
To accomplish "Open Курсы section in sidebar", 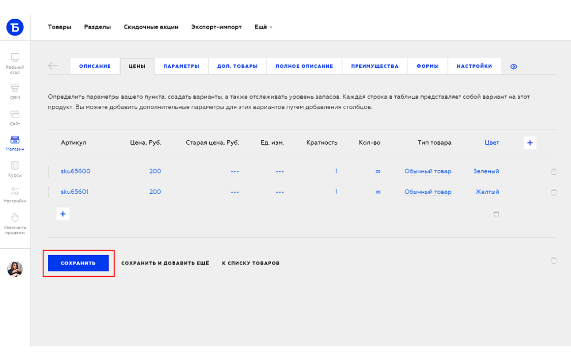I will tap(15, 169).
